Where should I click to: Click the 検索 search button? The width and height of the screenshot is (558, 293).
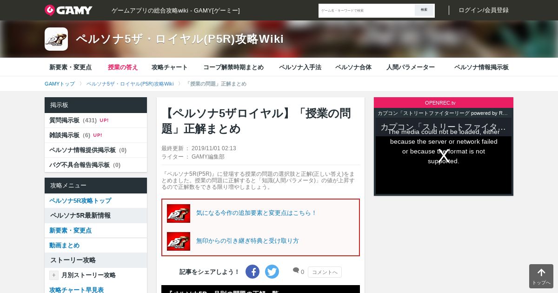[x=424, y=10]
